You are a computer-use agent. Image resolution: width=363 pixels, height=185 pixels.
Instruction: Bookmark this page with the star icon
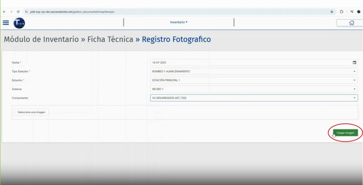[332, 12]
